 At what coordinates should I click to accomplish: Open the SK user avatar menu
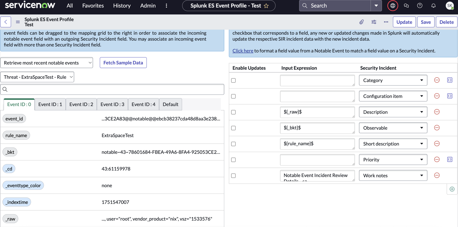(x=450, y=6)
